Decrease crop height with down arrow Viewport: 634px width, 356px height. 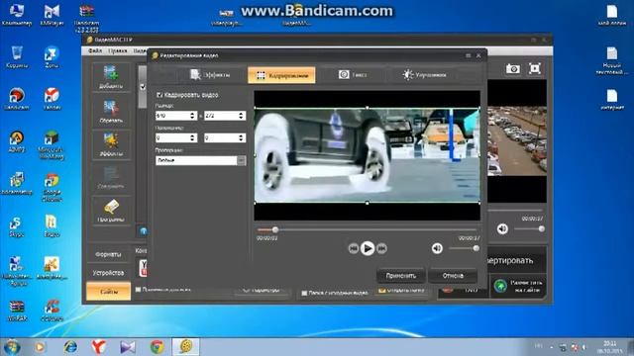[241, 118]
